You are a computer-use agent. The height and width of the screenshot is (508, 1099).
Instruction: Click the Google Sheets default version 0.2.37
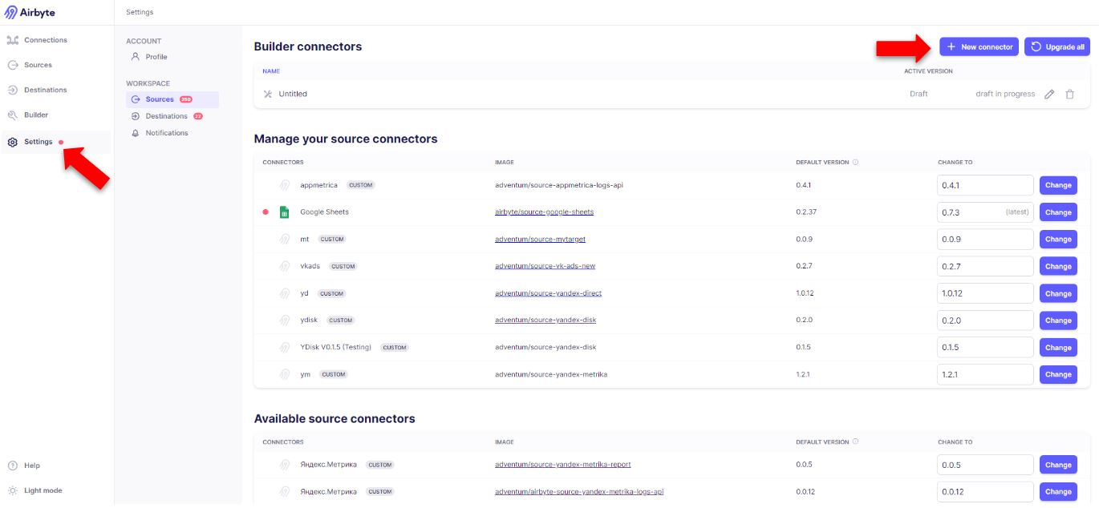click(x=807, y=212)
